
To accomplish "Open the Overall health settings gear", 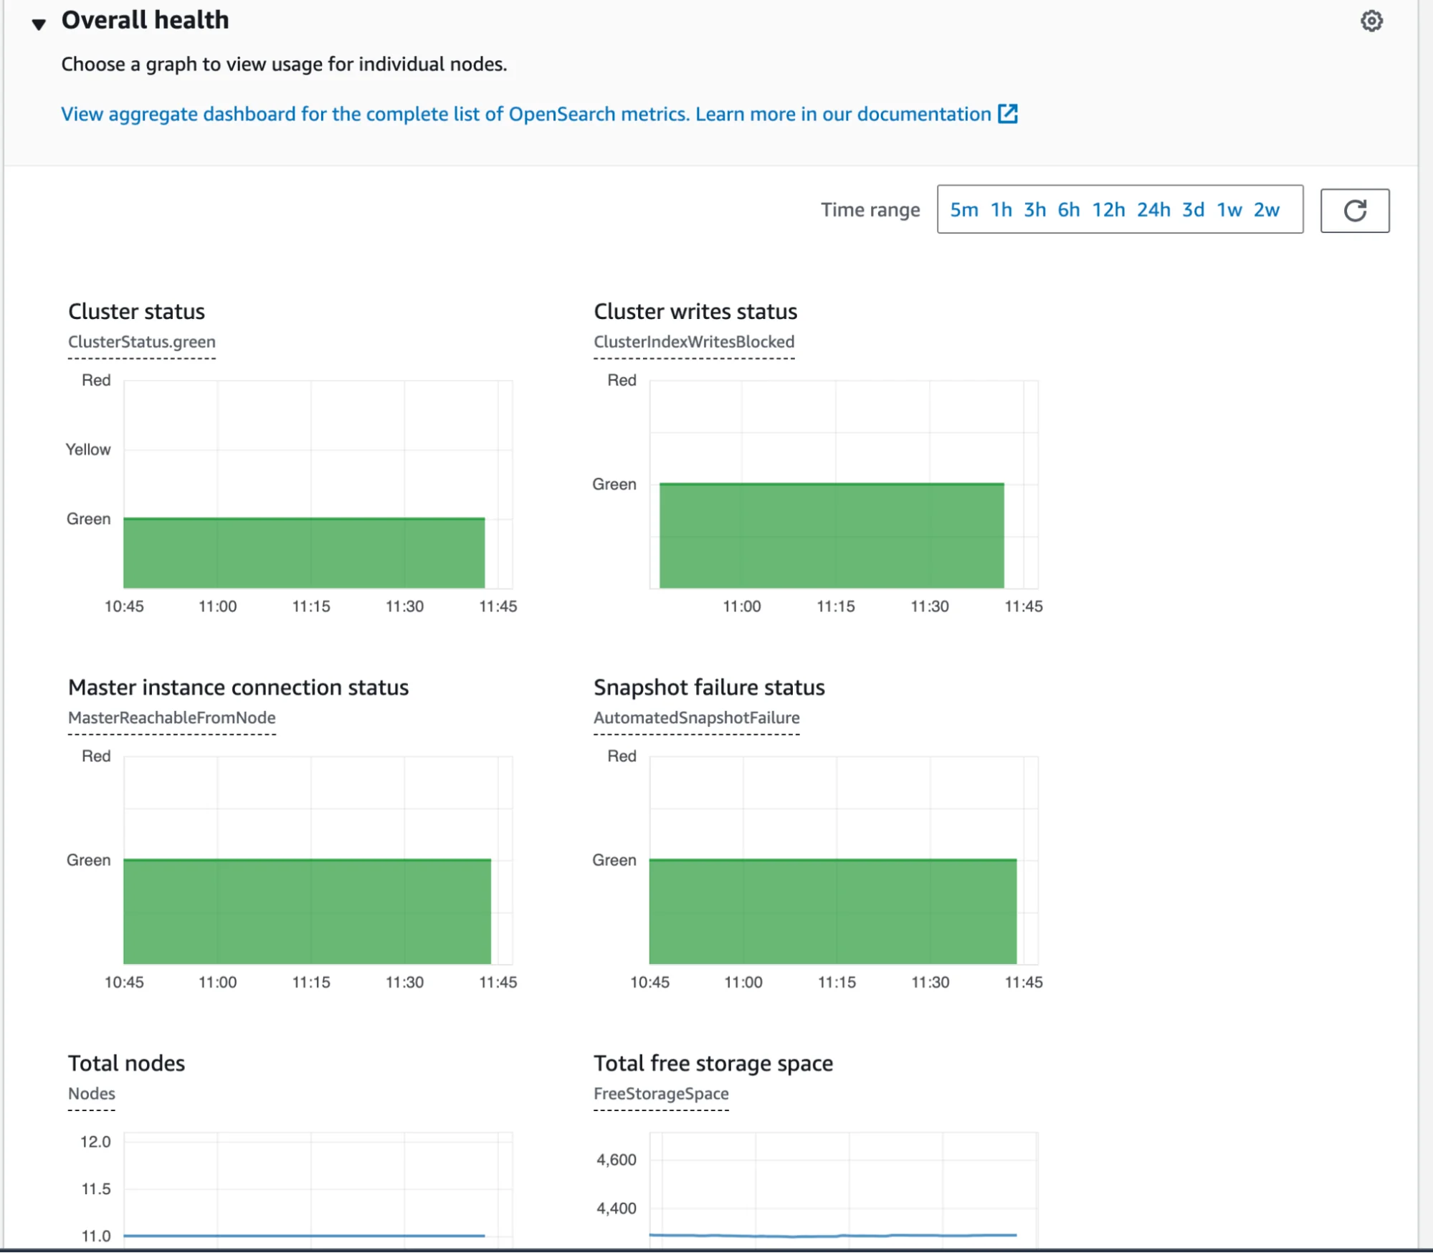I will click(x=1371, y=21).
